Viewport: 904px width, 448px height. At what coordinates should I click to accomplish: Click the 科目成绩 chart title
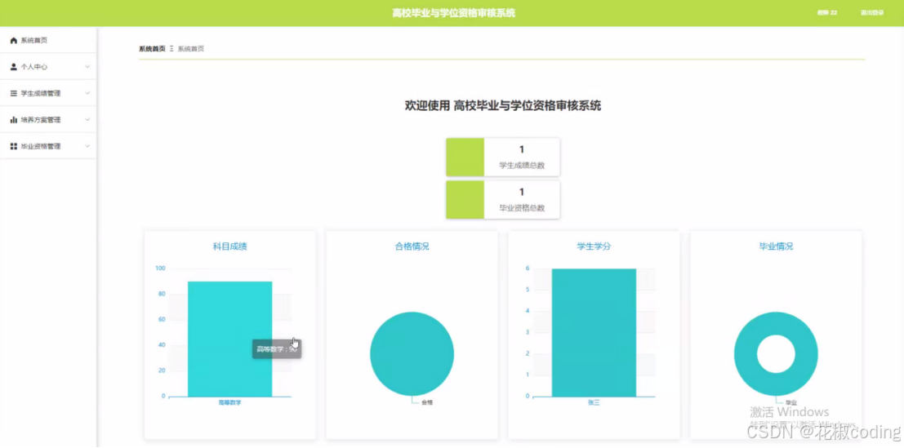pos(230,246)
